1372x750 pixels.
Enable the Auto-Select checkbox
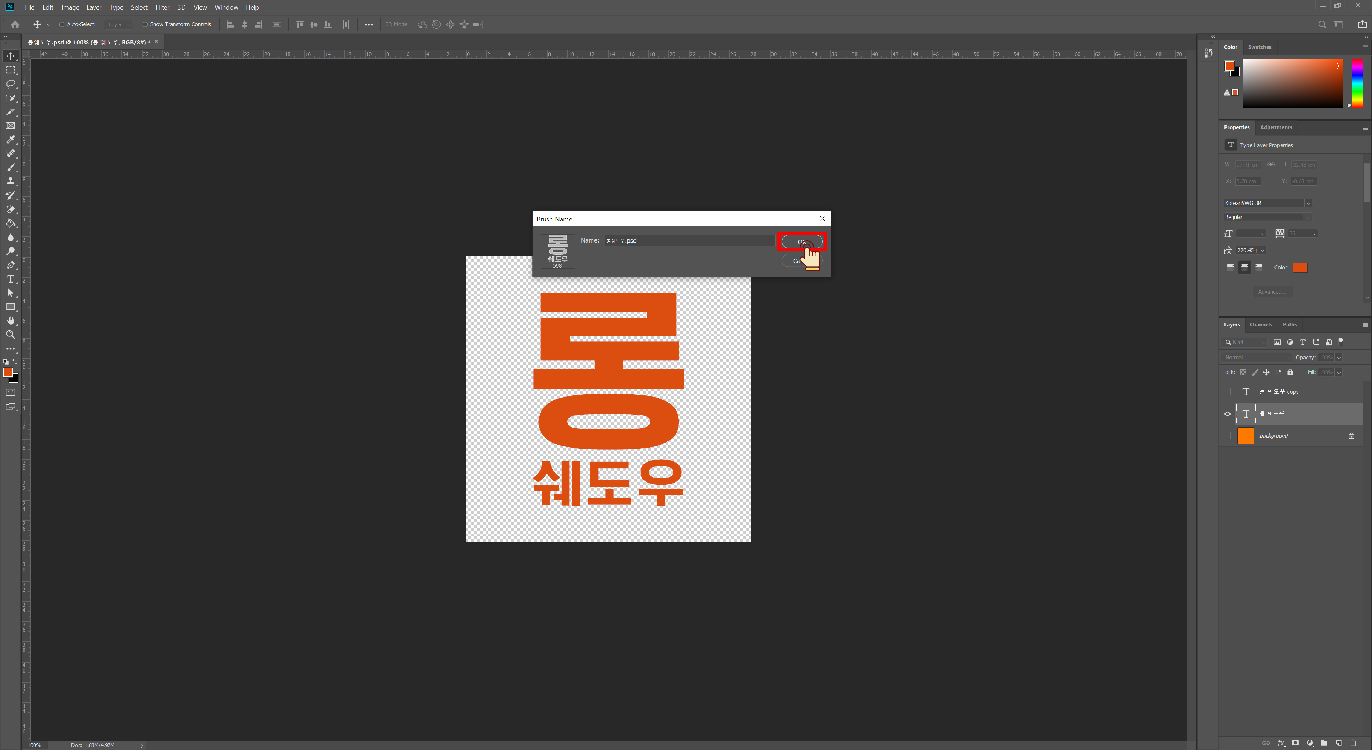62,25
